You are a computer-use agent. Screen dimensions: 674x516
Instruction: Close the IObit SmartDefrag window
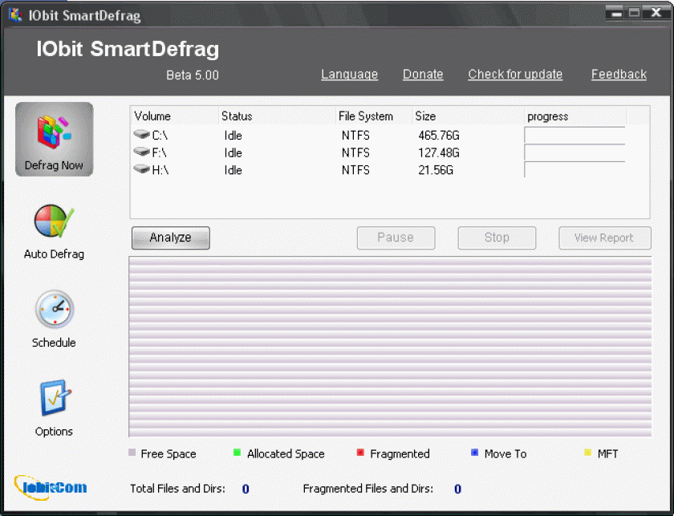pos(656,13)
